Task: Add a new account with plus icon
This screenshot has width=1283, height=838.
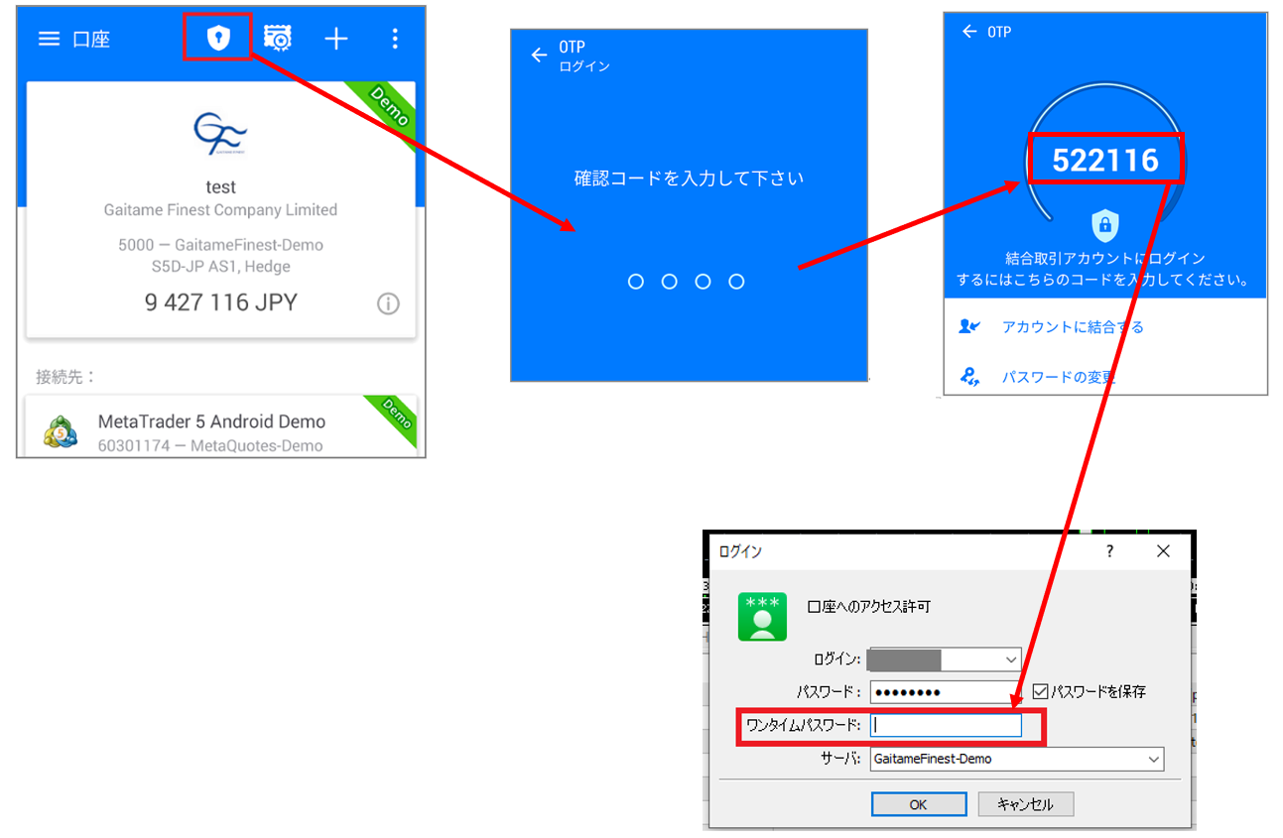Action: point(336,39)
